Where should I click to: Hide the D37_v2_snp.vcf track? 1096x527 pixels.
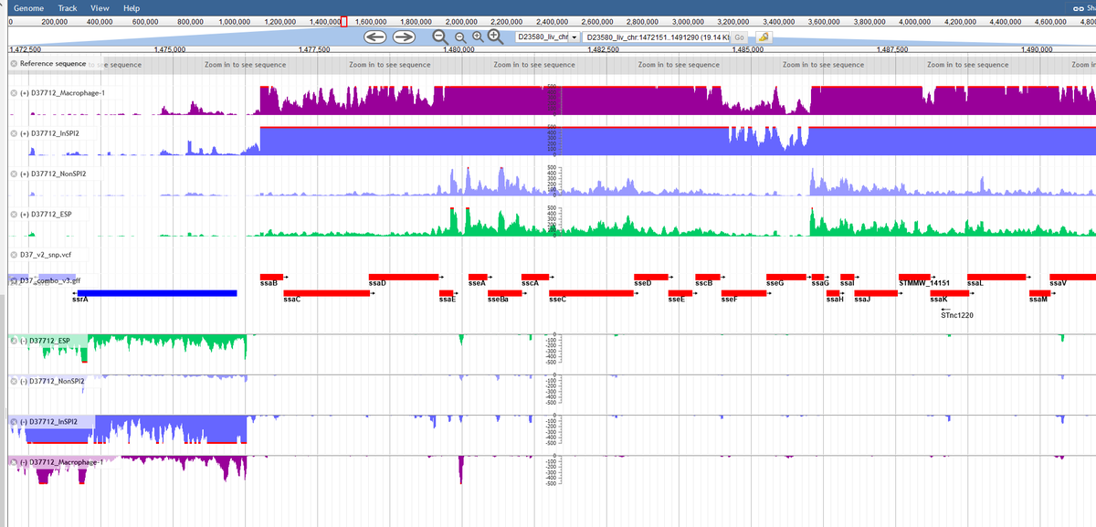click(x=14, y=255)
